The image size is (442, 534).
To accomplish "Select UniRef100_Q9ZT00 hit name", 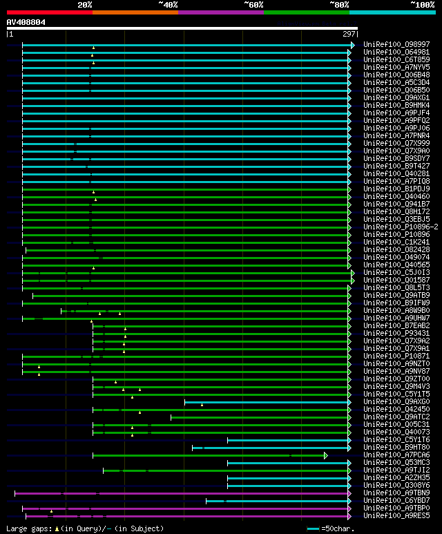I will click(396, 379).
